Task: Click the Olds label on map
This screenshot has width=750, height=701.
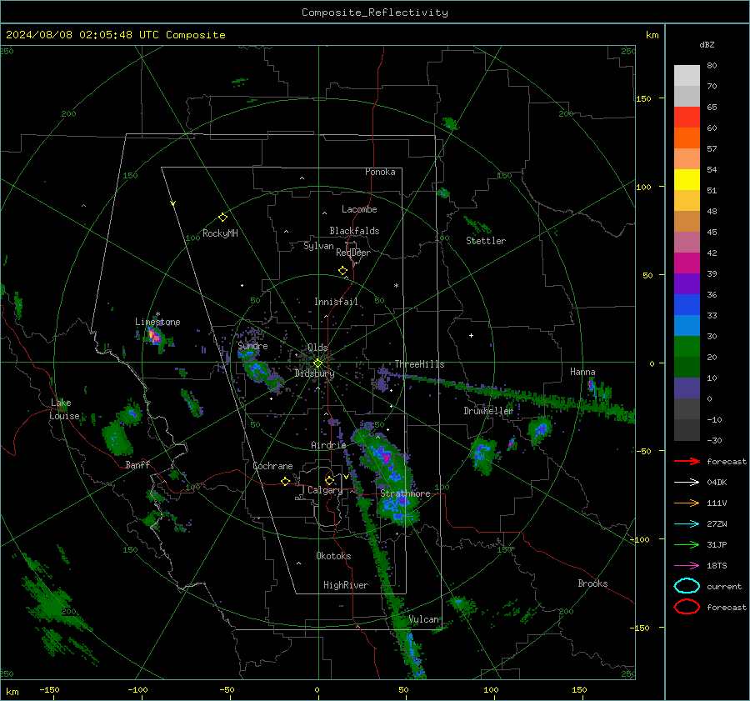Action: (317, 348)
